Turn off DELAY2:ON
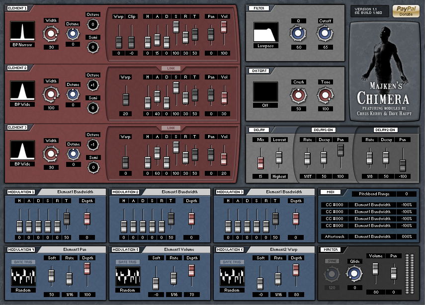425x305 pixels. (x=385, y=130)
